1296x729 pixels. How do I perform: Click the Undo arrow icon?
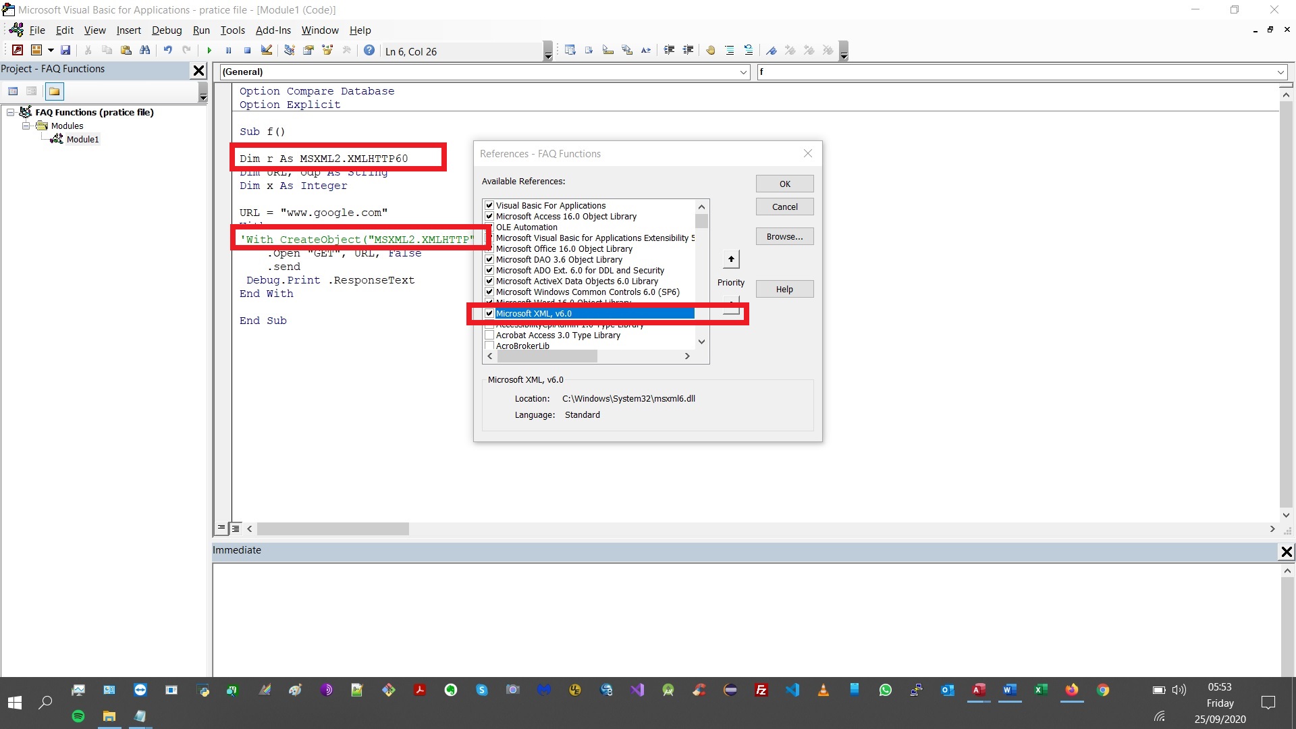pos(167,51)
